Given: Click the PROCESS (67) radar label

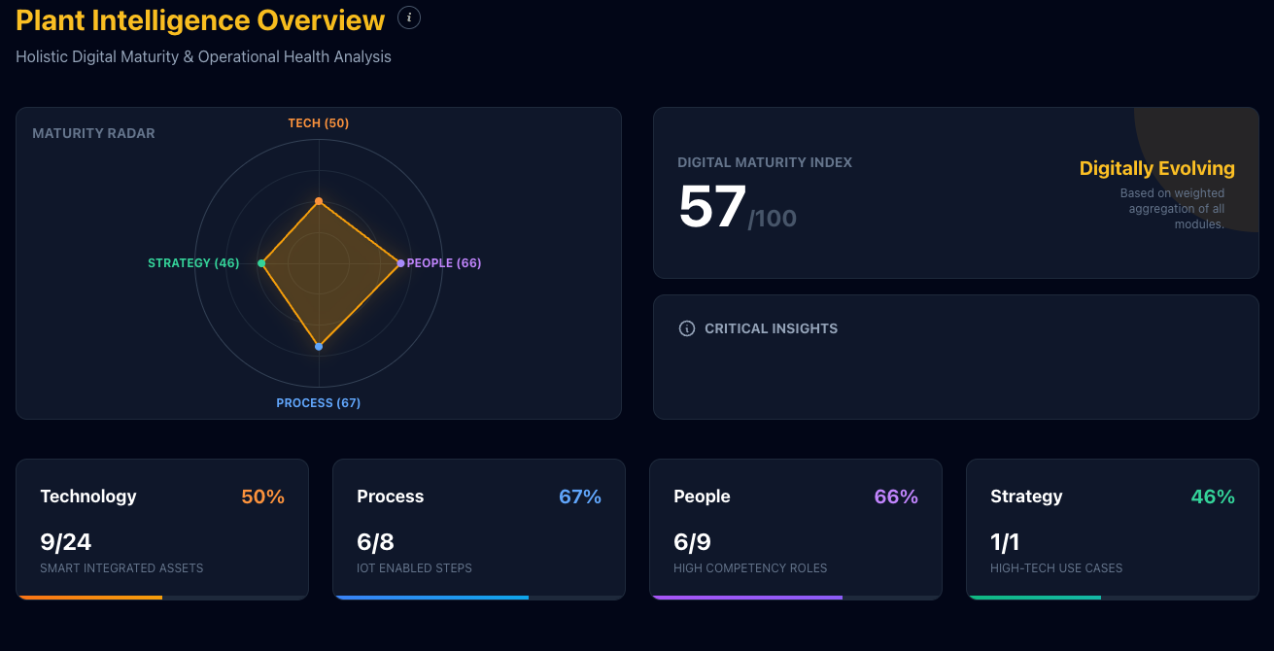Looking at the screenshot, I should point(319,403).
